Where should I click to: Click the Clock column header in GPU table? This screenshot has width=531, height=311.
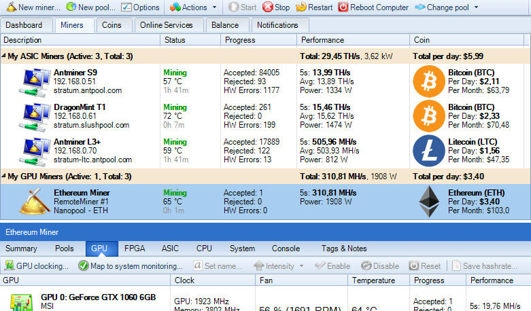[x=213, y=280]
